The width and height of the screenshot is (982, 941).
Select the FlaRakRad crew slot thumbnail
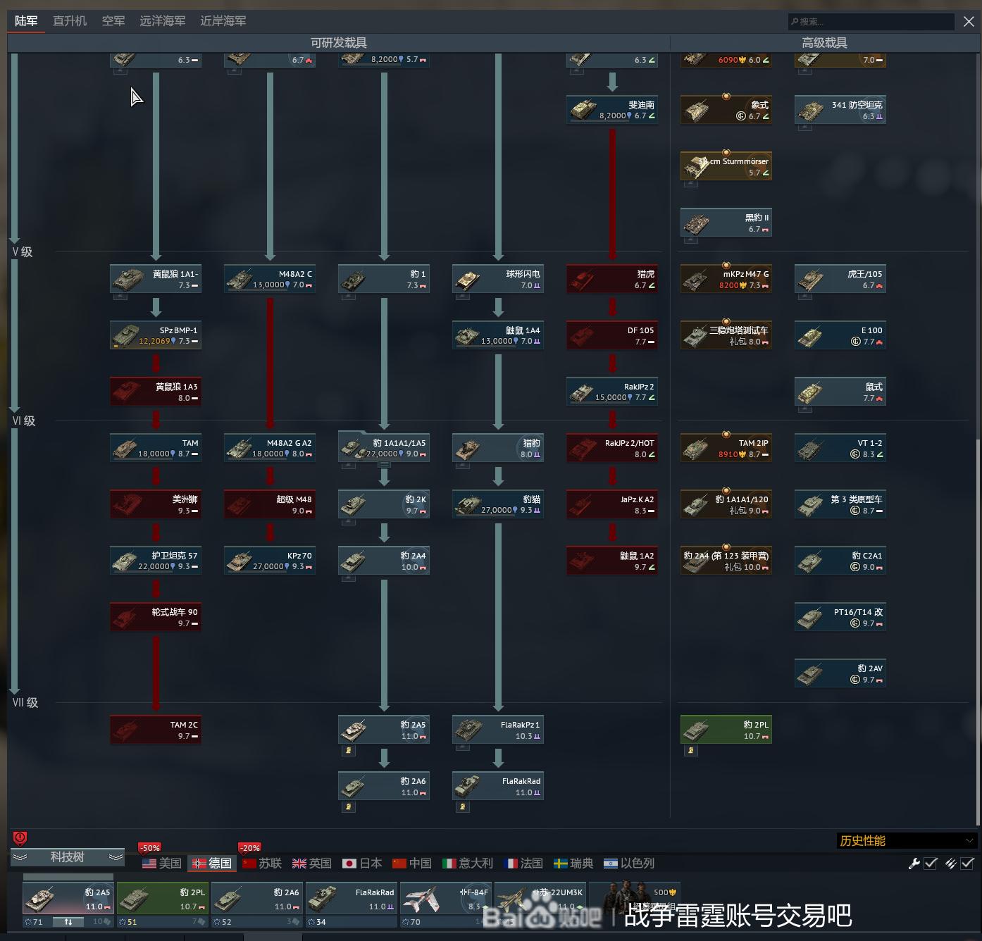(x=352, y=899)
